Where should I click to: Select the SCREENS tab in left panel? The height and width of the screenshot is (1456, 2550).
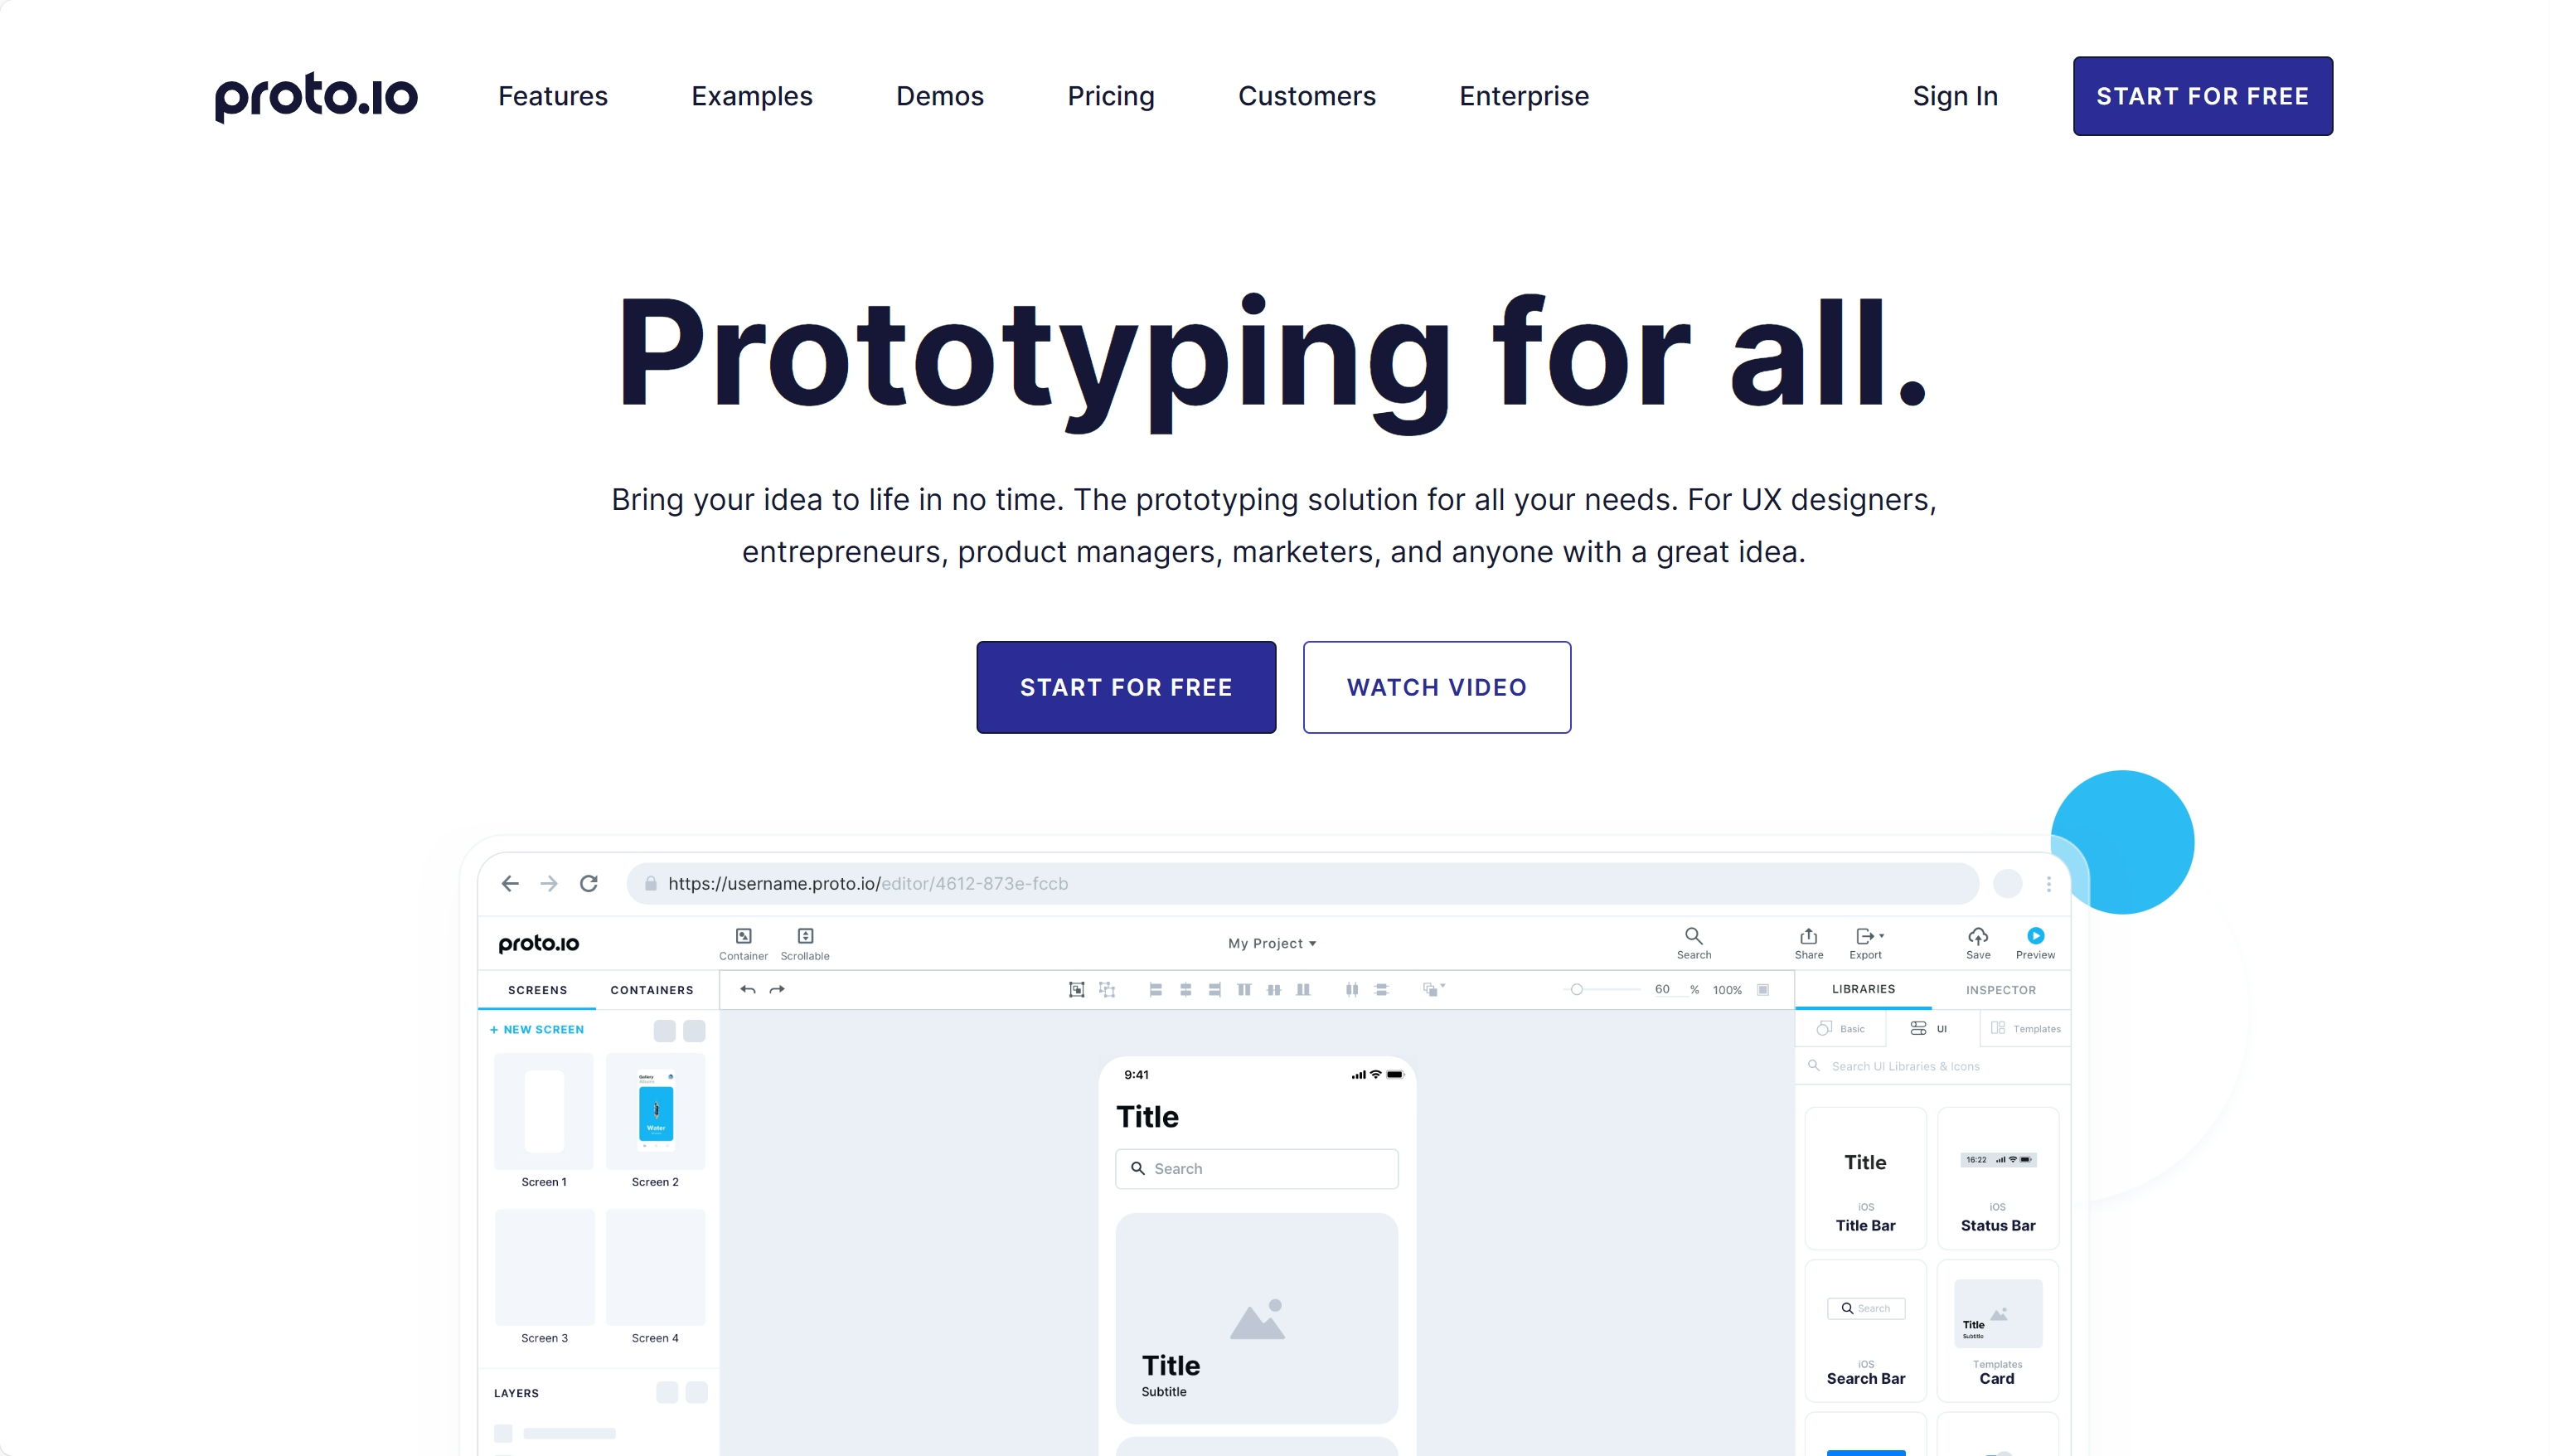536,988
